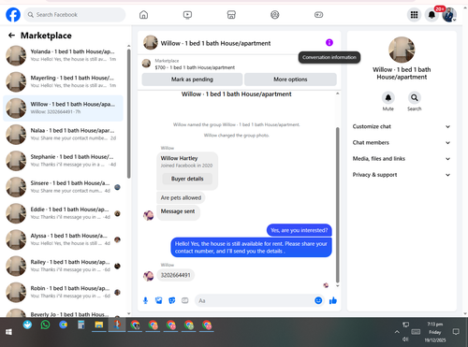The width and height of the screenshot is (468, 347).
Task: Choose a sticker icon in composer
Action: pos(172,300)
